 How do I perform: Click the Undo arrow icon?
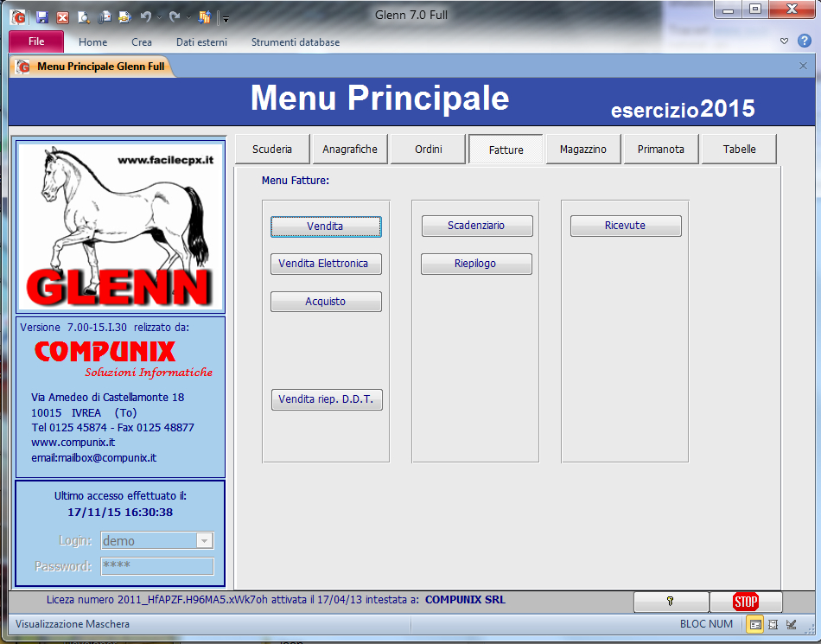146,17
